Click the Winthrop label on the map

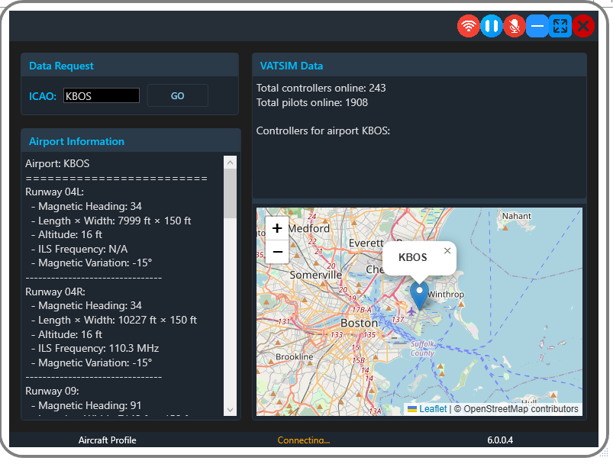pyautogui.click(x=446, y=295)
